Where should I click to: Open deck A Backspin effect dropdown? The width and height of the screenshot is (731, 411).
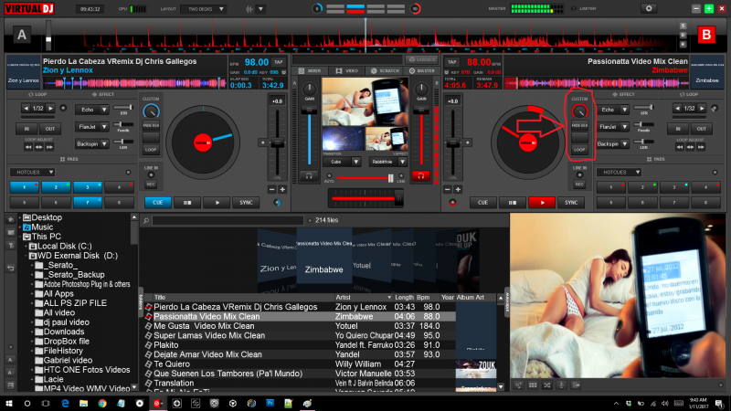[104, 144]
